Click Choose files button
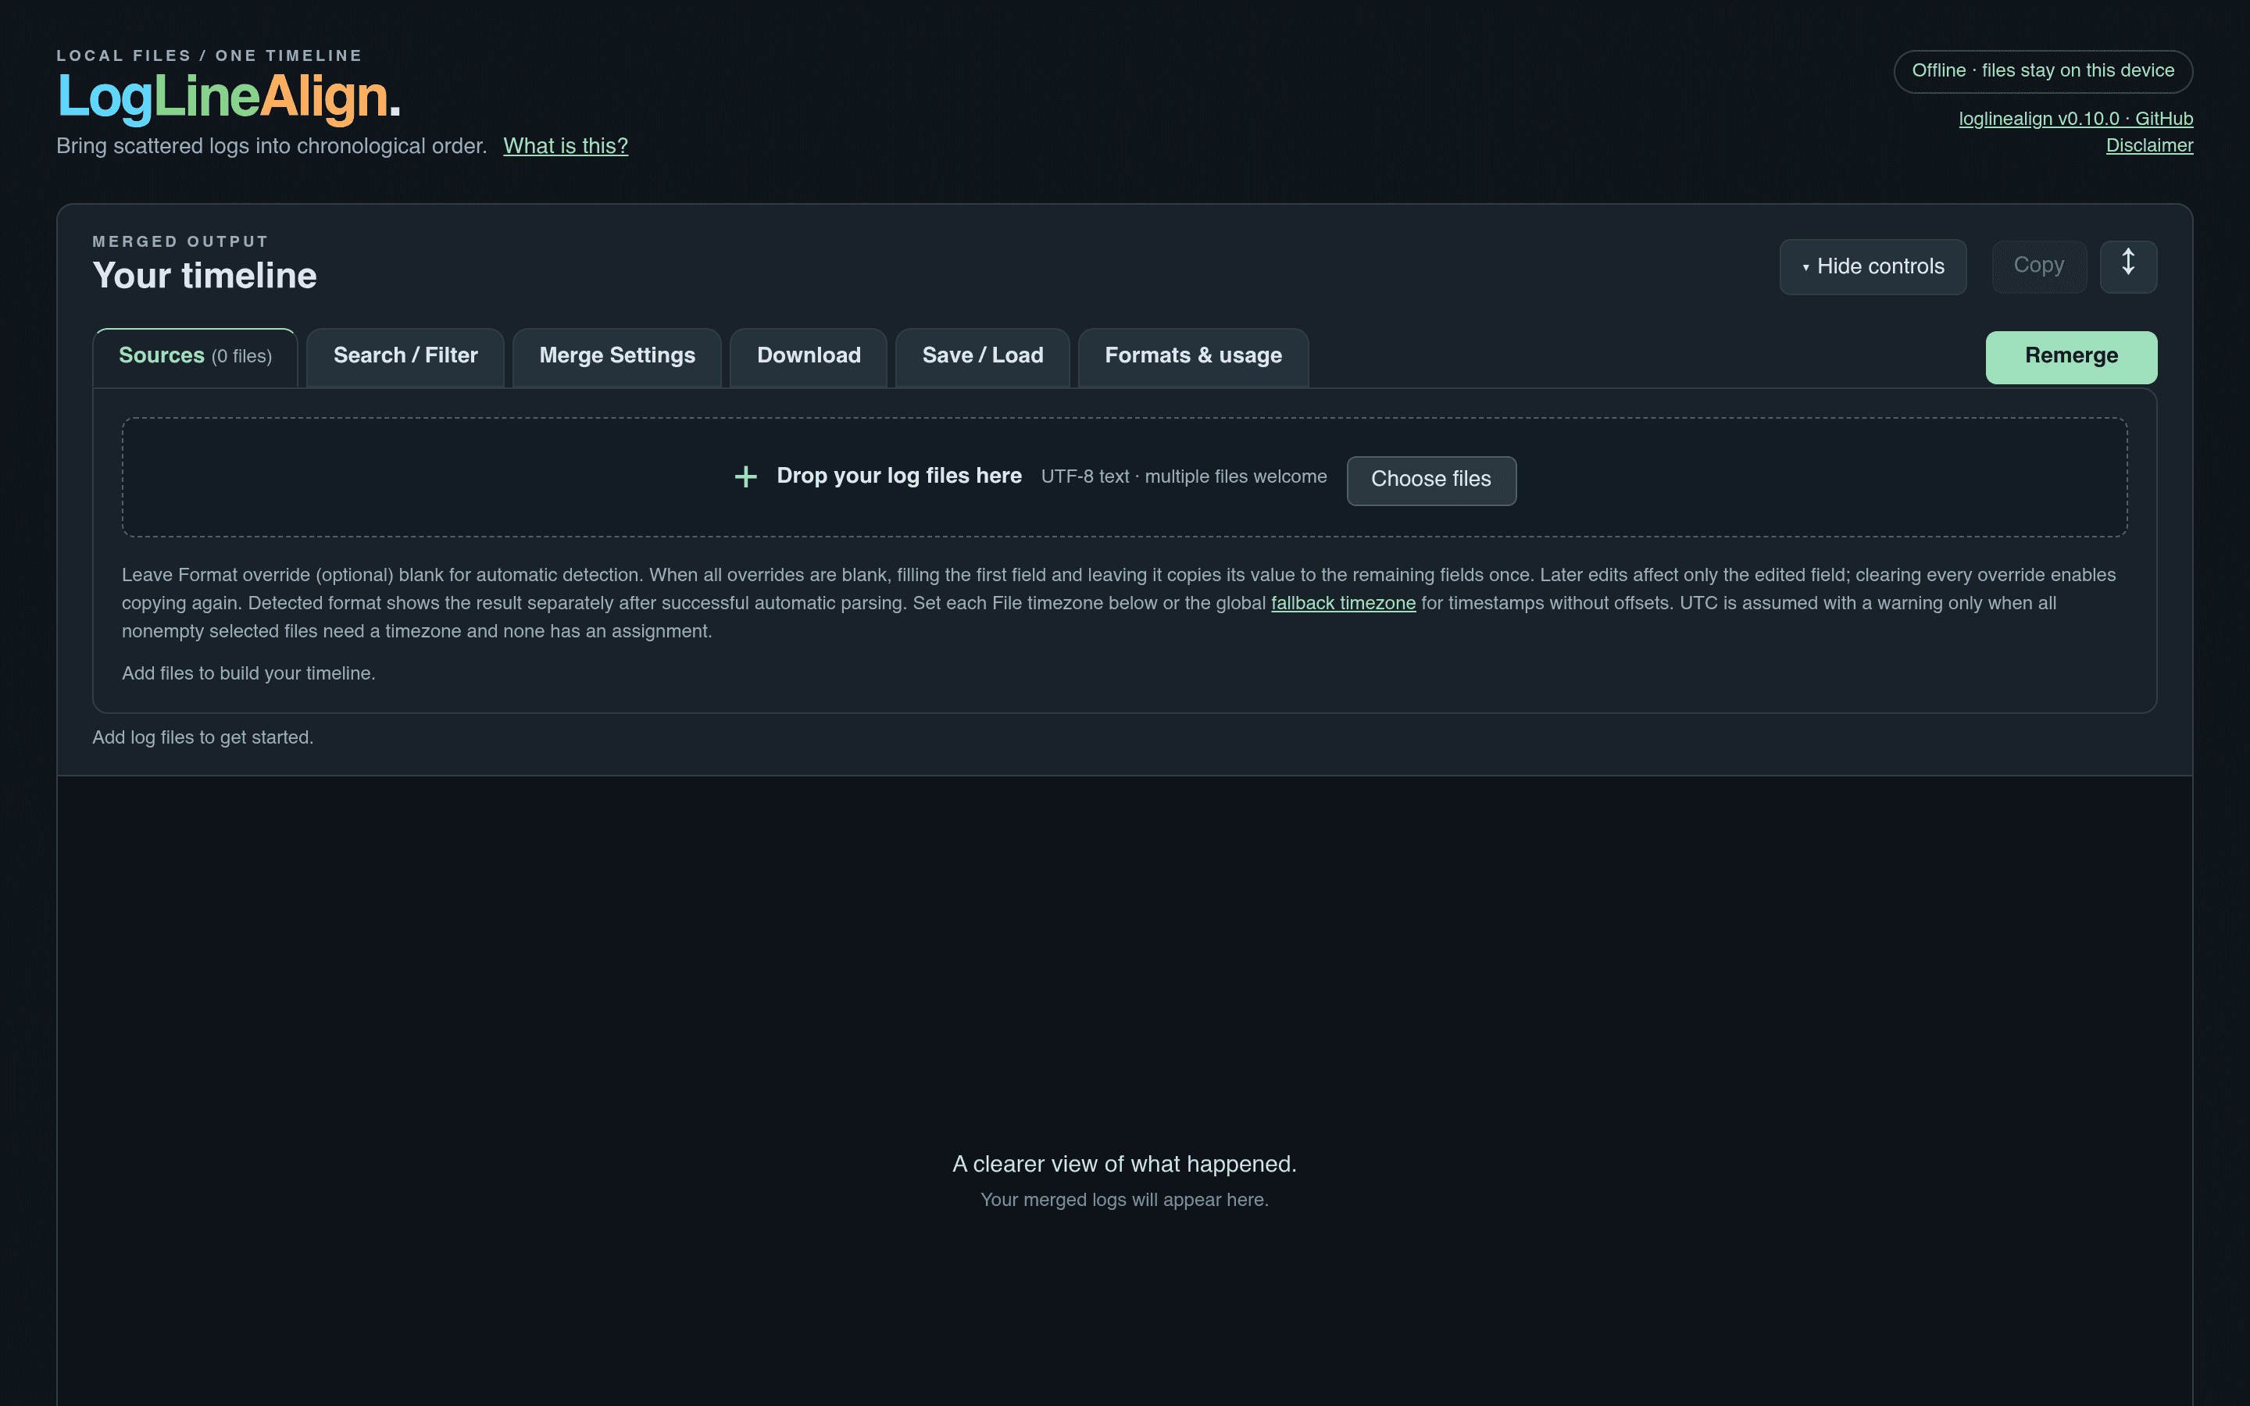2250x1406 pixels. (x=1431, y=480)
